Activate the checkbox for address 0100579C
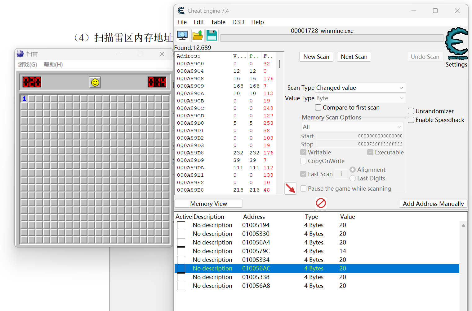472x311 pixels. 181,251
